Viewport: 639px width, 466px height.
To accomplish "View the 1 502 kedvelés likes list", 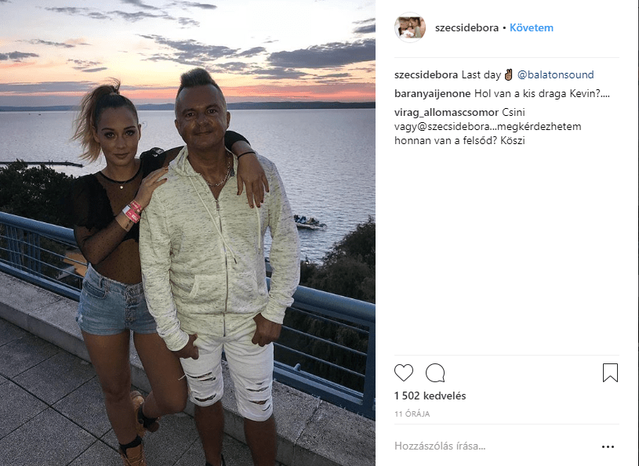I will tap(430, 396).
